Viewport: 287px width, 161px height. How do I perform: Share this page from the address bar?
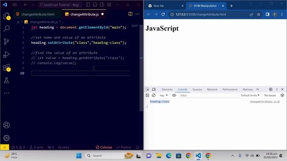[x=251, y=14]
